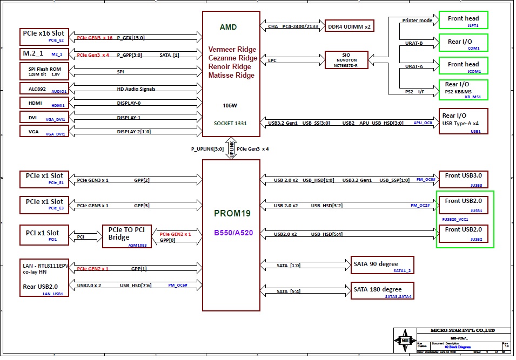516x360 pixels.
Task: Select the Front head JLPT1 block
Action: (463, 21)
